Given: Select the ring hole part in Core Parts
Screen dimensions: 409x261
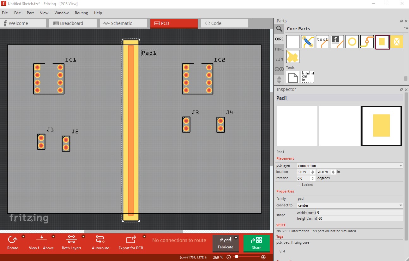Looking at the screenshot, I should click(352, 42).
